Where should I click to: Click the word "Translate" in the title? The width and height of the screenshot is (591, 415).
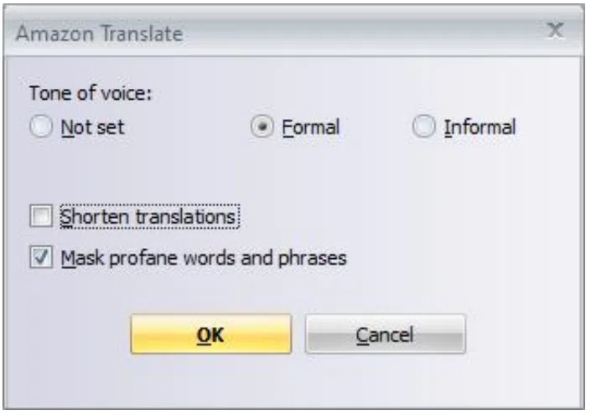(143, 34)
